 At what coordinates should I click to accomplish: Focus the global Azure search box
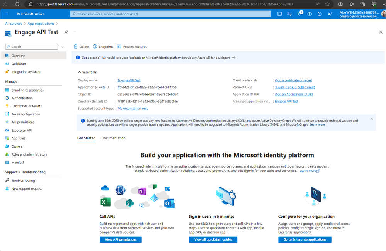171,14
